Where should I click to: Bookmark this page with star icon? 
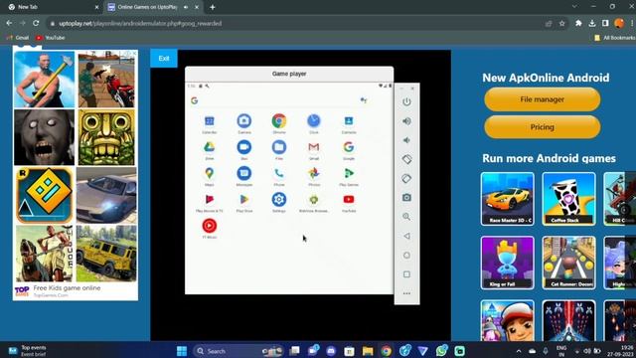561,24
